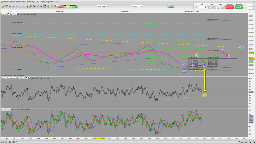Choose the red color swatch

point(59,7)
